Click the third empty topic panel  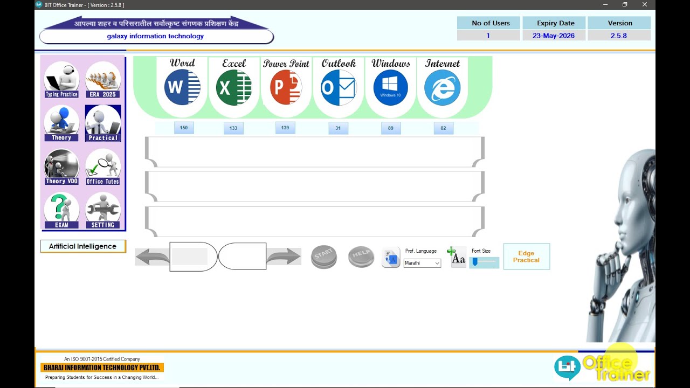pos(315,221)
